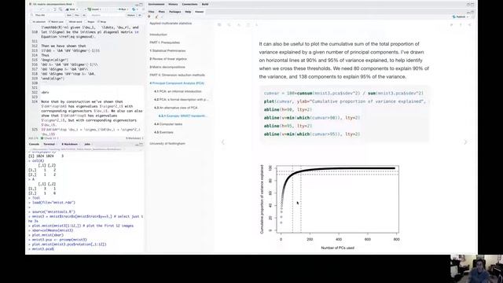Click 'Applied multivariate statistics' book title
The width and height of the screenshot is (503, 283).
(171, 24)
